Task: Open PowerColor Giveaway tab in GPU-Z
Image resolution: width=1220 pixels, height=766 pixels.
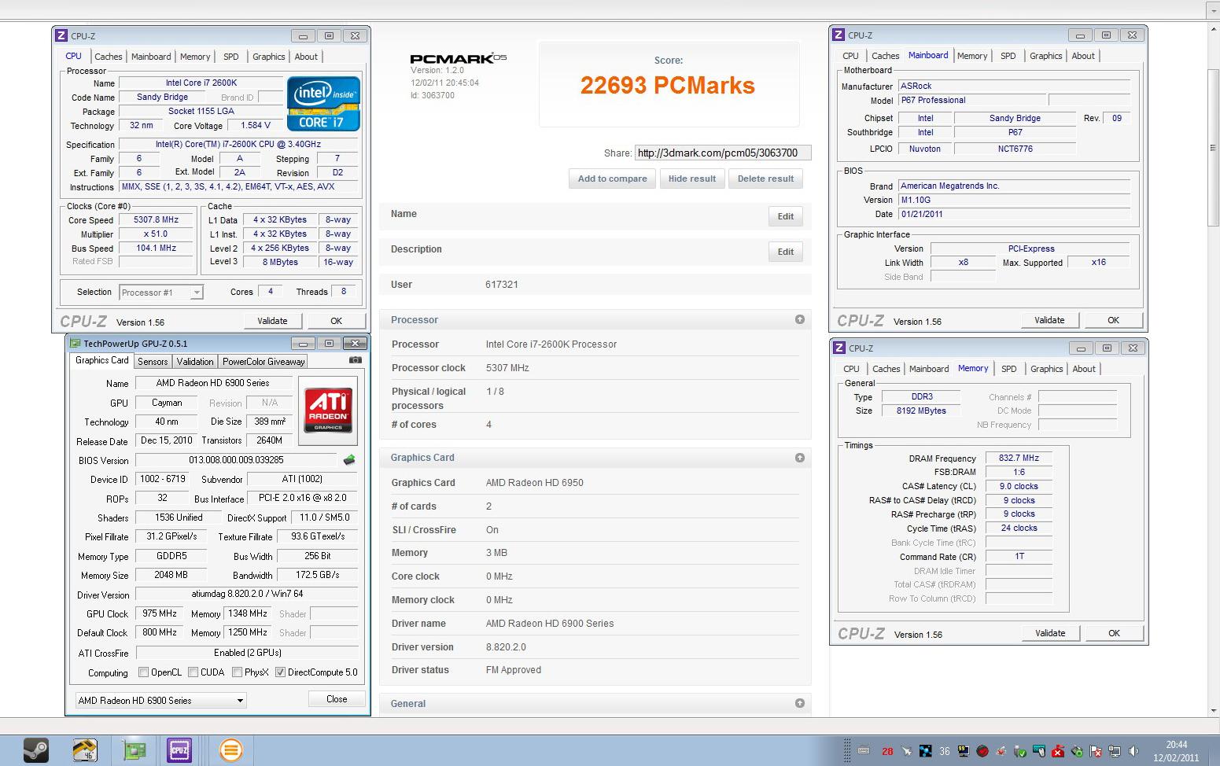Action: [x=264, y=362]
